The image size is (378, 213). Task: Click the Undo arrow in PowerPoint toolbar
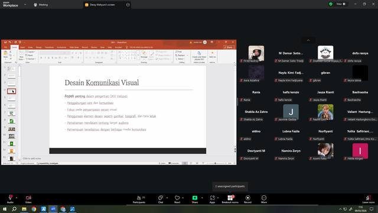pos(10,42)
